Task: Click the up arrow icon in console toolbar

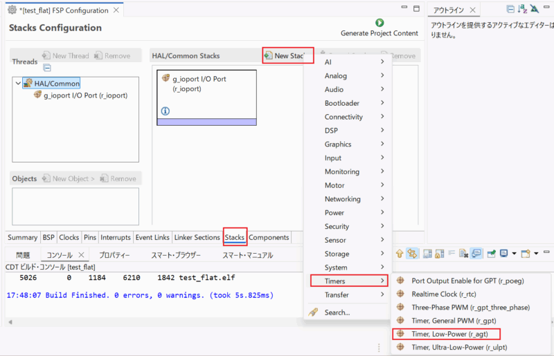Action: point(400,254)
